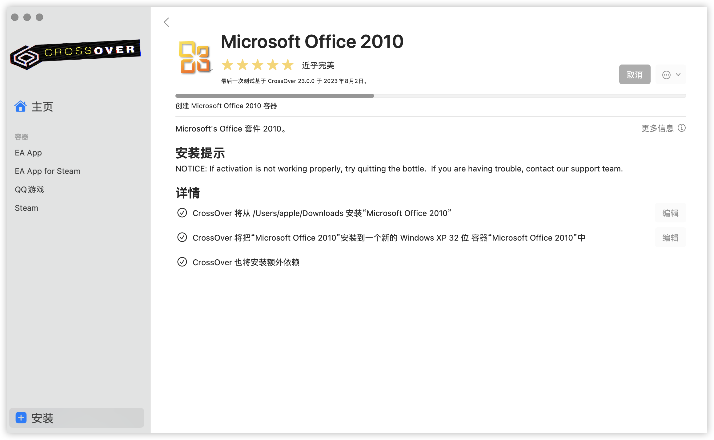This screenshot has width=714, height=440.
Task: Click 编辑 for the install source line
Action: (670, 213)
